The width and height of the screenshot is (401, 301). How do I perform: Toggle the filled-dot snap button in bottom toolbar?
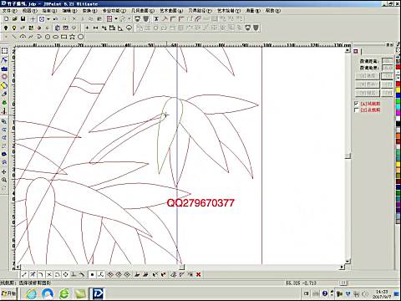(x=92, y=274)
